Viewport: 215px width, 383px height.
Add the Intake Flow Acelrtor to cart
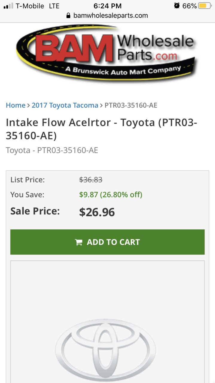(x=107, y=242)
